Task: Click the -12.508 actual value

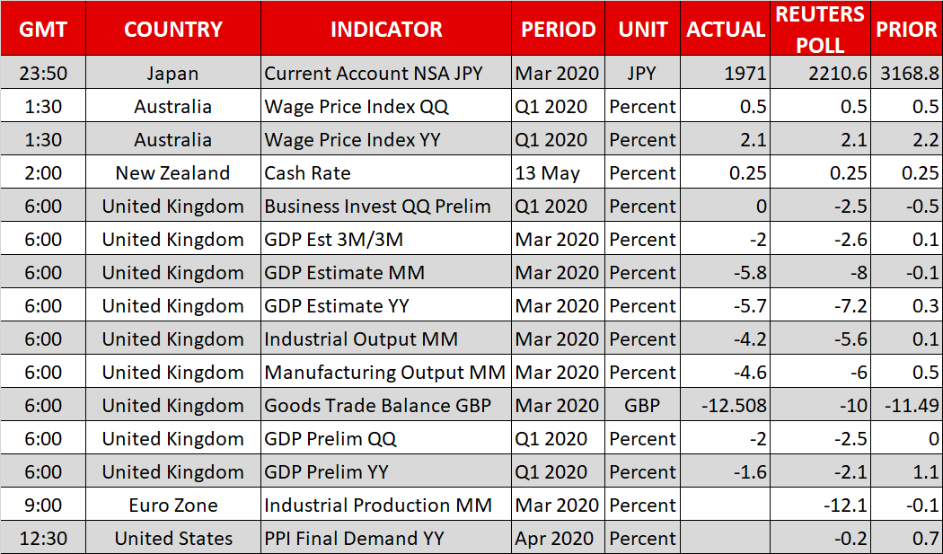Action: pyautogui.click(x=734, y=406)
